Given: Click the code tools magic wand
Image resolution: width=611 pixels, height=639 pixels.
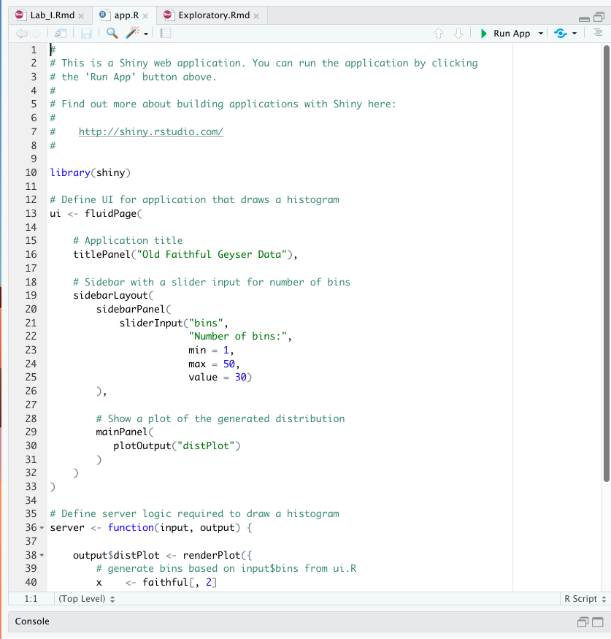Looking at the screenshot, I should [x=133, y=33].
